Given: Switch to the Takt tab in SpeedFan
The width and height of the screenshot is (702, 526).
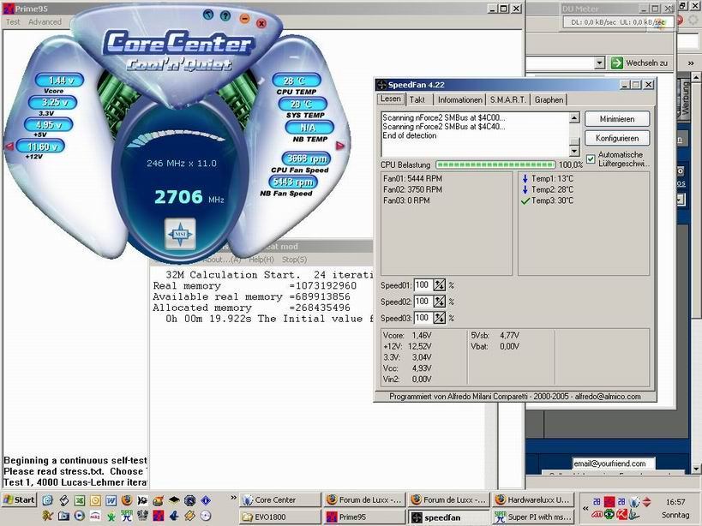Looking at the screenshot, I should click(417, 99).
